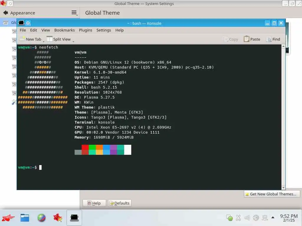Screen dimensions: 302x226
Task: Click the Split View toolbar icon
Action: point(50,39)
